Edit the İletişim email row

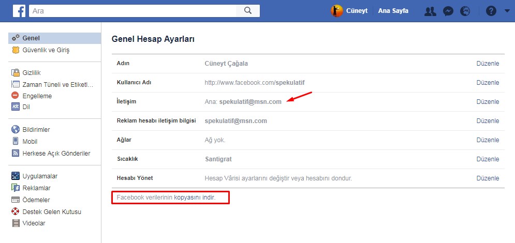pos(488,102)
